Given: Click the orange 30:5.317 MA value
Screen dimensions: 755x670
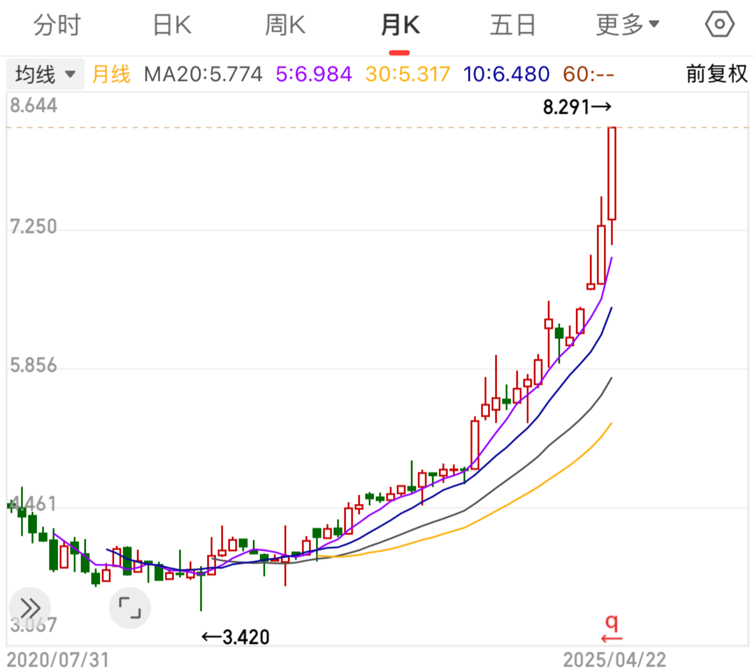Looking at the screenshot, I should [x=408, y=74].
